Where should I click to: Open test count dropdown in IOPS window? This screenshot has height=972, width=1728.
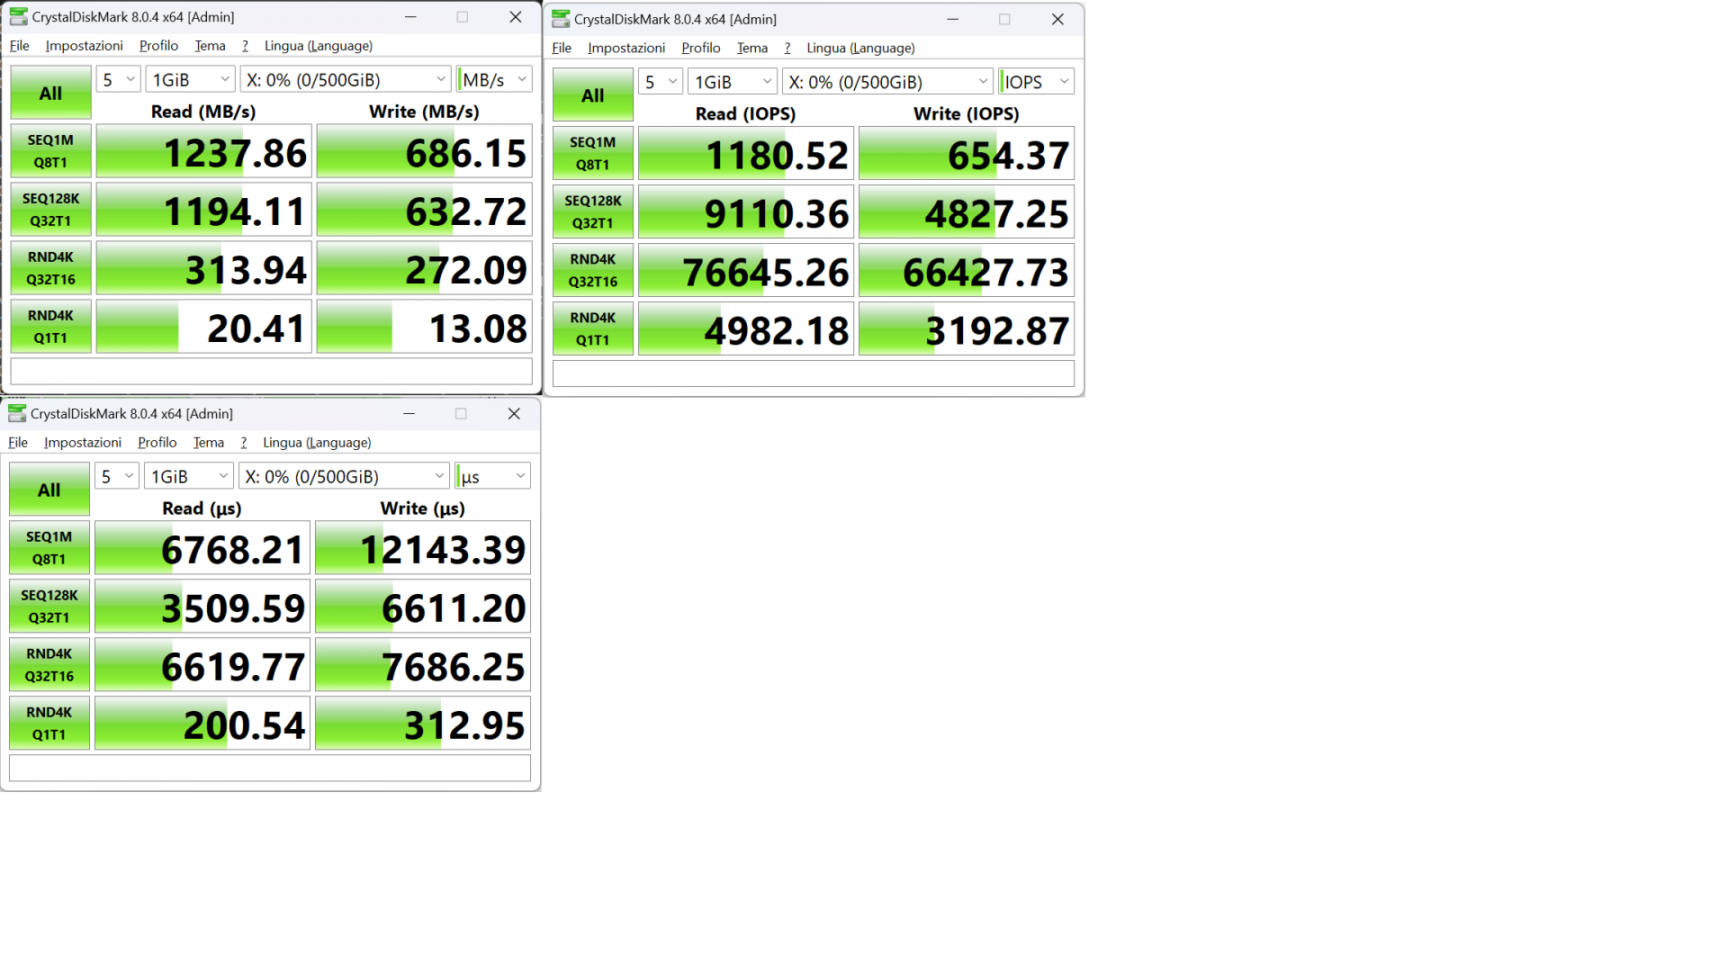[661, 81]
